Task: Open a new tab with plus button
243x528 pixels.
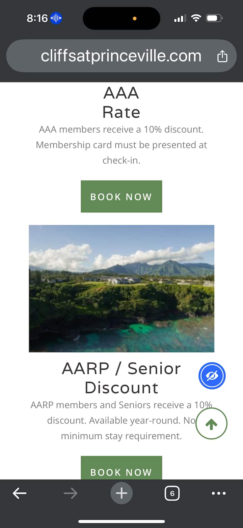Action: (x=122, y=493)
